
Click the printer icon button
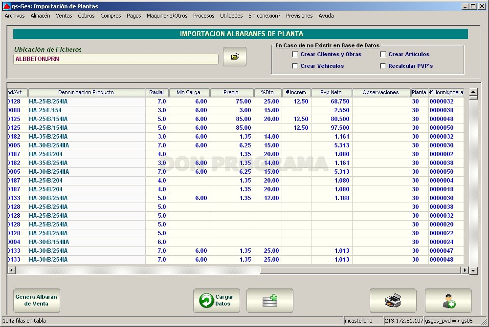pyautogui.click(x=393, y=301)
